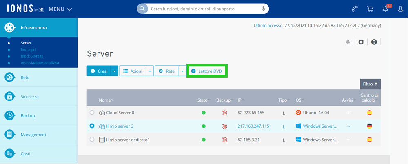Click the Cloud Server 0 Spain flag

369,113
